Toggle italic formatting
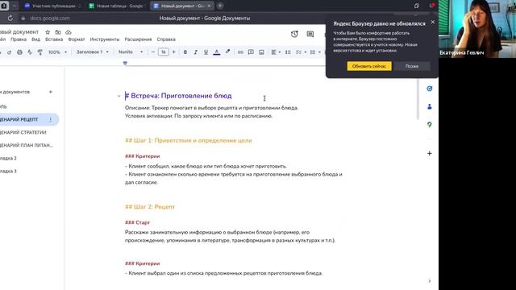516x290 pixels. [195, 52]
